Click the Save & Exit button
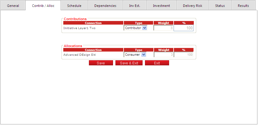Image resolution: width=258 pixels, height=125 pixels. coord(129,63)
